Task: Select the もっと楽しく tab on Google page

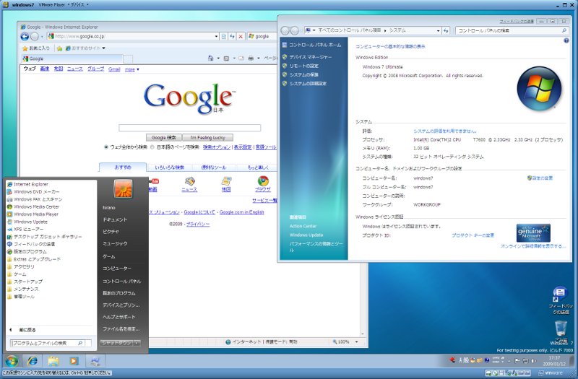Action: pos(258,167)
